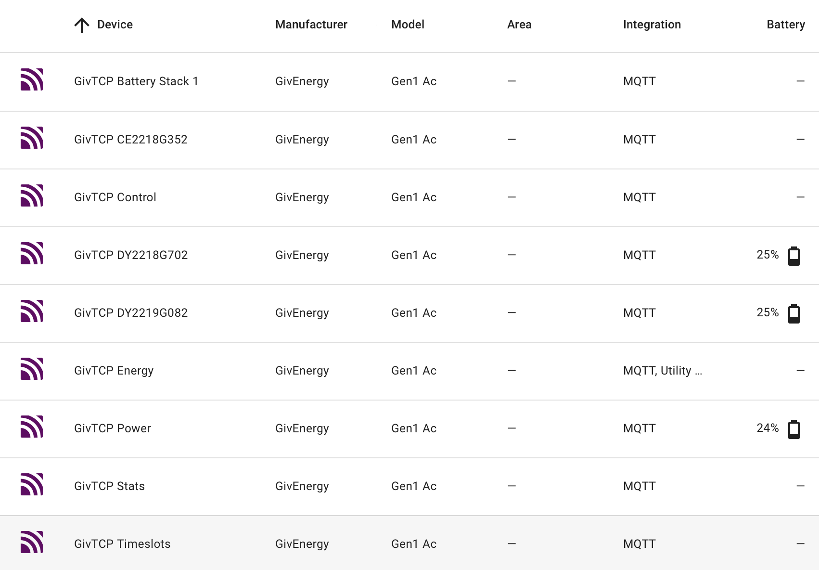Click the Area column header
This screenshot has height=570, width=819.
coord(519,25)
